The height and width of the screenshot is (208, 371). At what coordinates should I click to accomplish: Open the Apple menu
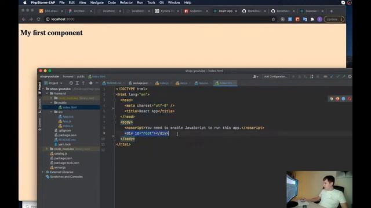(25, 2)
